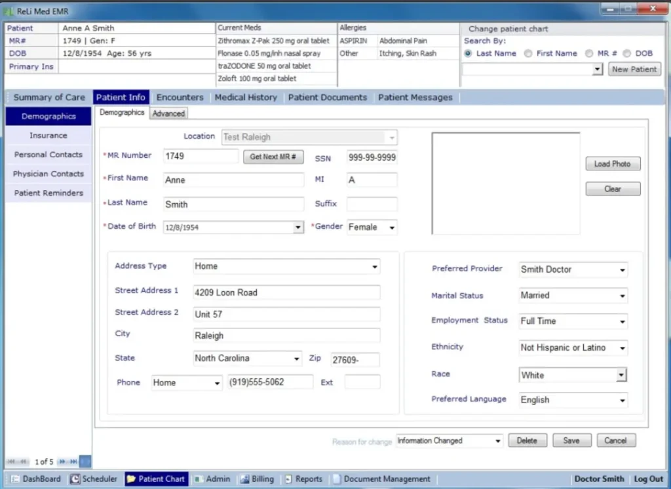Click the Load Photo button
The height and width of the screenshot is (489, 671).
pyautogui.click(x=612, y=163)
